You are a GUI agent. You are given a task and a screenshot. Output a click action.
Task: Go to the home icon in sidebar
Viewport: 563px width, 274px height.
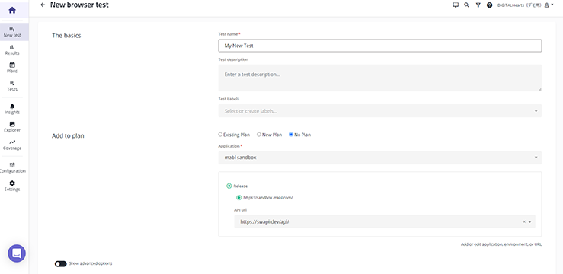pyautogui.click(x=12, y=10)
